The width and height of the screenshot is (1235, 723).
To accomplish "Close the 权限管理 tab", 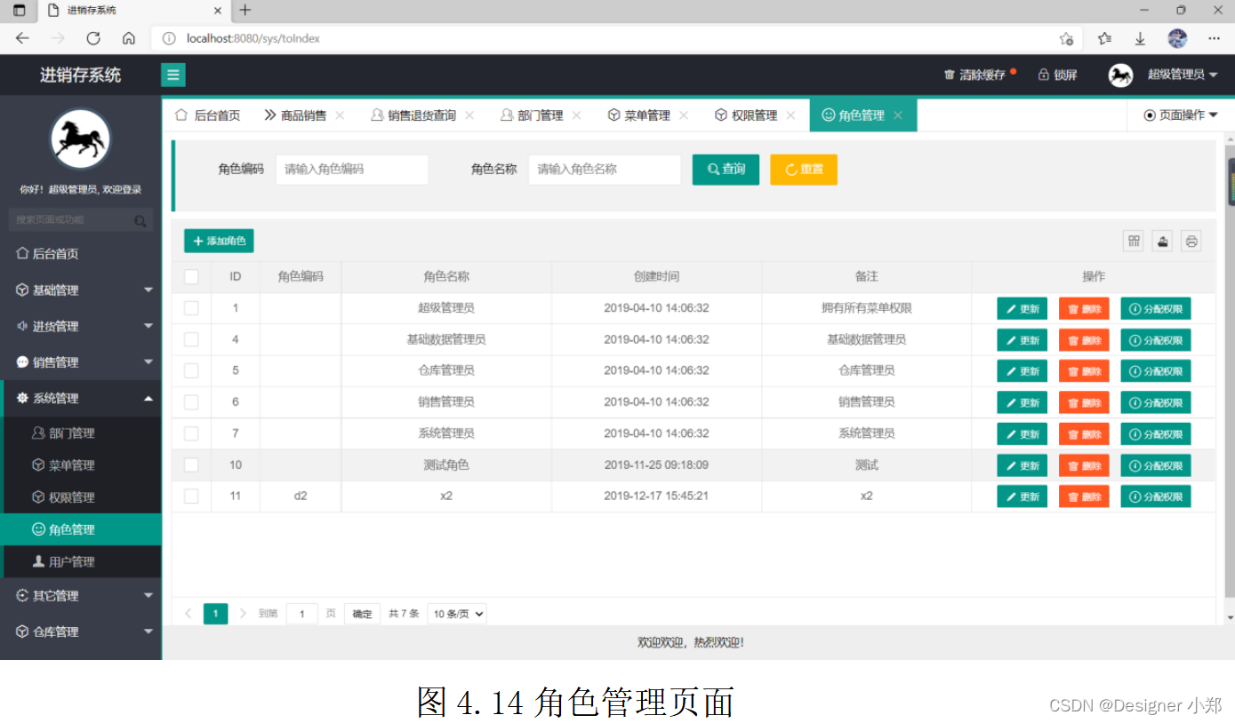I will point(790,115).
